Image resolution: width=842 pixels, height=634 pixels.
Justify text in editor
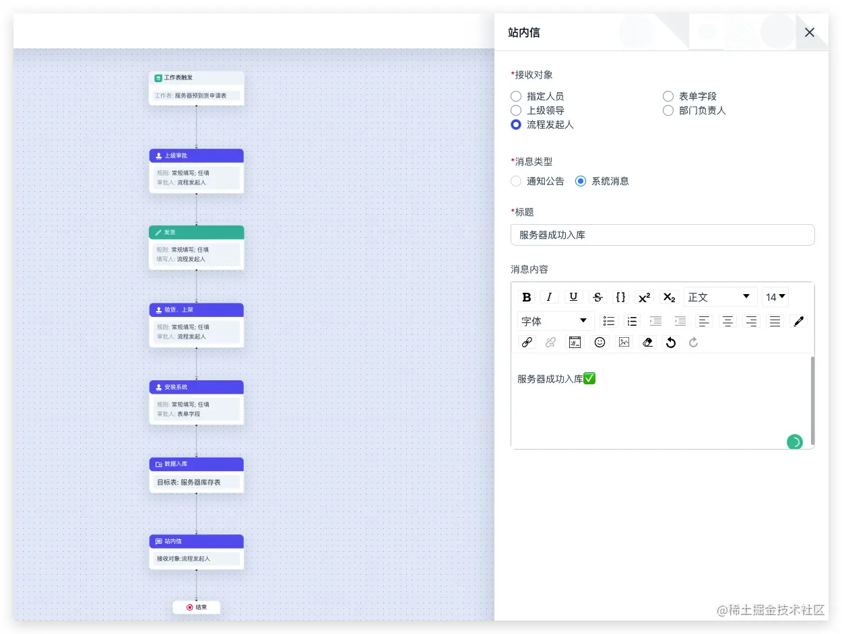pyautogui.click(x=775, y=321)
